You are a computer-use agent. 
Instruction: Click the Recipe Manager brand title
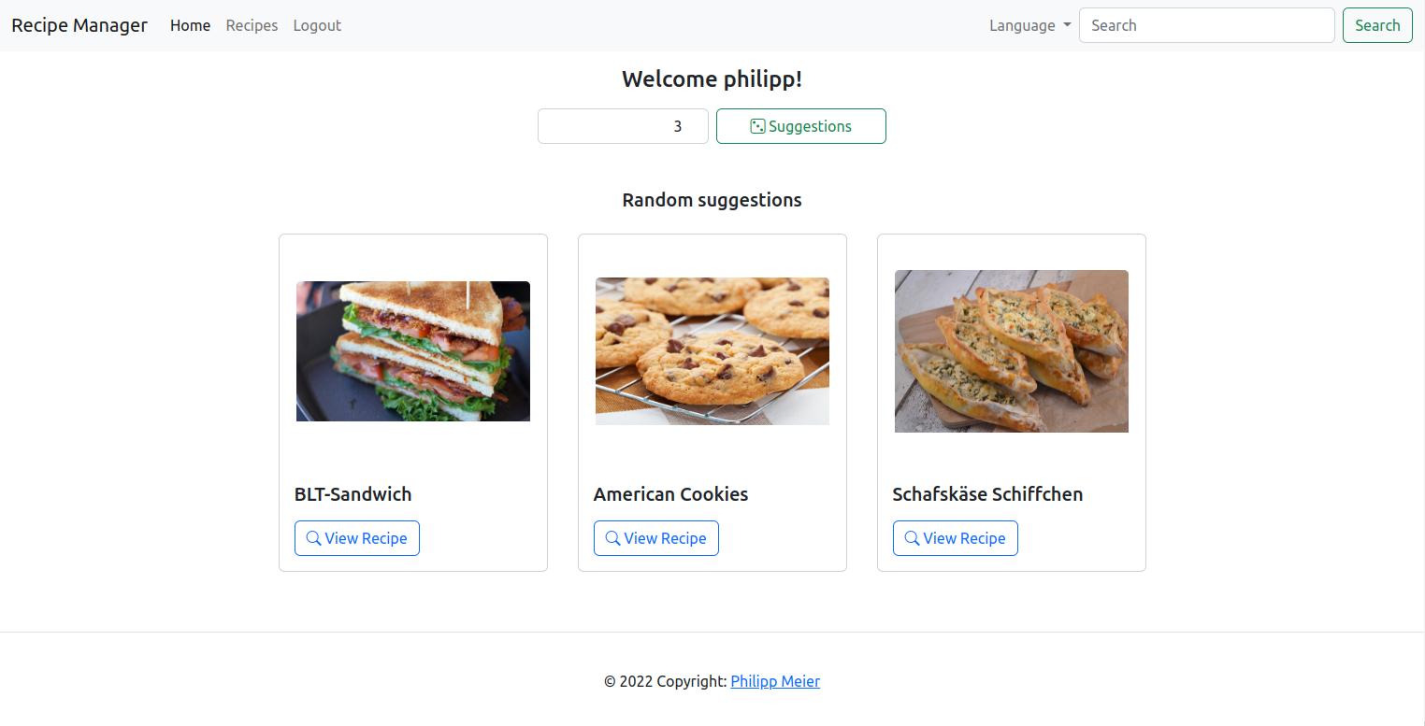[79, 25]
